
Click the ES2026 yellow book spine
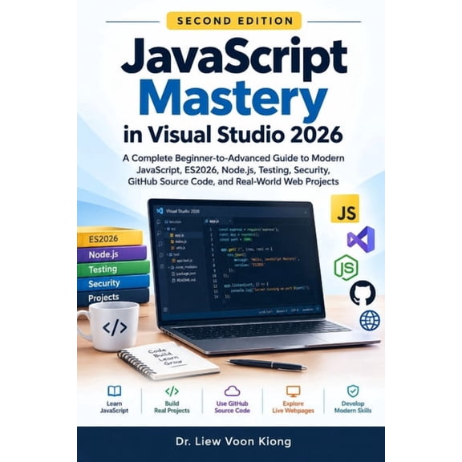point(110,237)
